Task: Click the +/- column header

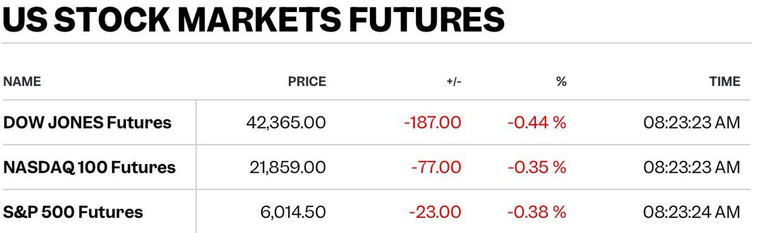Action: 453,82
